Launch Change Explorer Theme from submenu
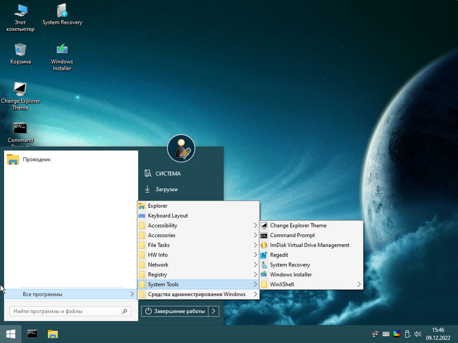This screenshot has height=343, width=458. pos(311,225)
